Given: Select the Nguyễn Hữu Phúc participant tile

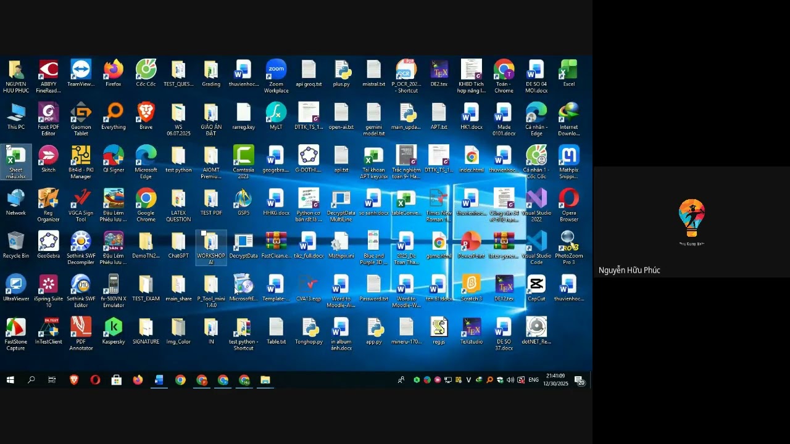Looking at the screenshot, I should 691,222.
